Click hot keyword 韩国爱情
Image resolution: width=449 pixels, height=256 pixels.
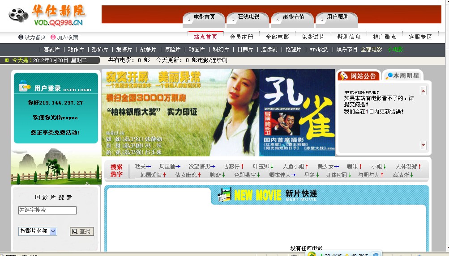pyautogui.click(x=151, y=175)
